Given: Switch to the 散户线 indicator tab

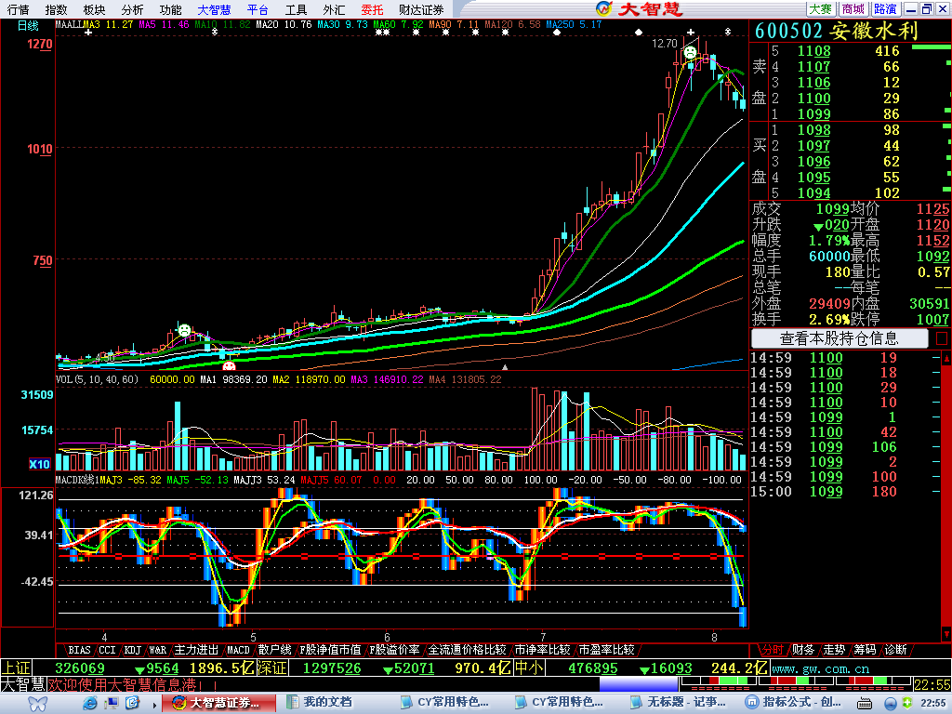Looking at the screenshot, I should tap(274, 650).
